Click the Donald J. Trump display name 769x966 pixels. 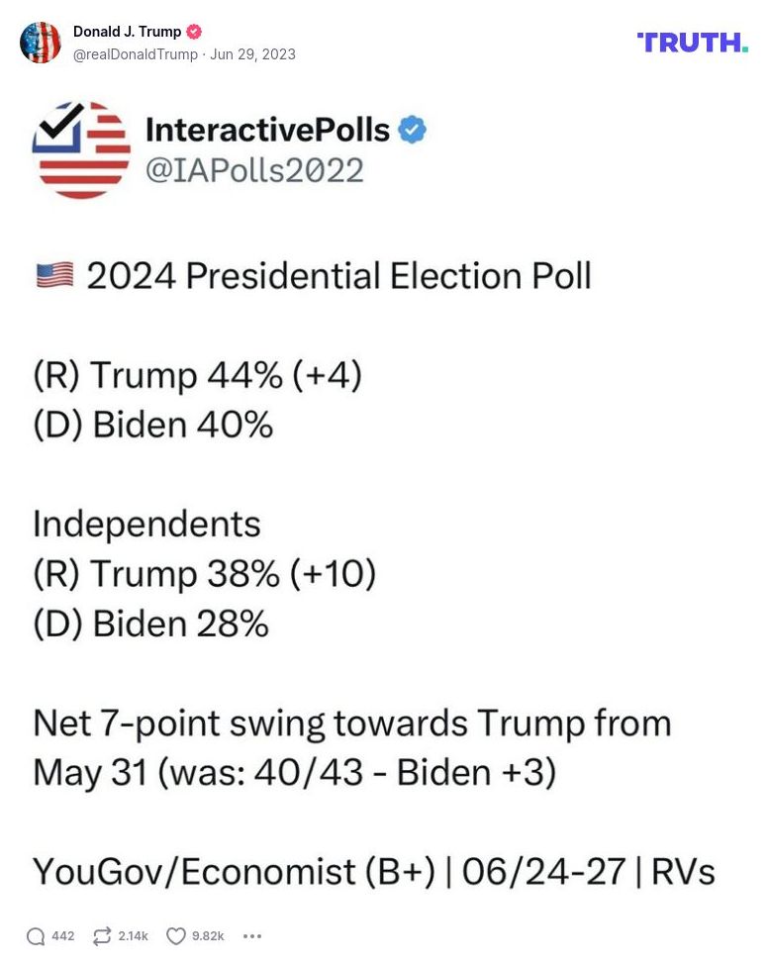128,31
